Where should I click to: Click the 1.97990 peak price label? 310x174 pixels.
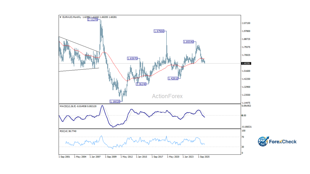tap(159, 31)
